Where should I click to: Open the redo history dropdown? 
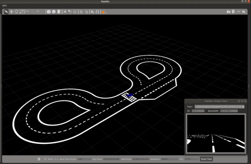coord(43,12)
